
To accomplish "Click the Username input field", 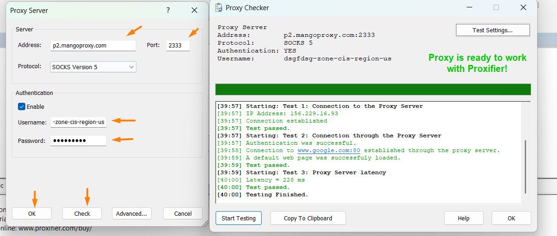I will pyautogui.click(x=79, y=122).
